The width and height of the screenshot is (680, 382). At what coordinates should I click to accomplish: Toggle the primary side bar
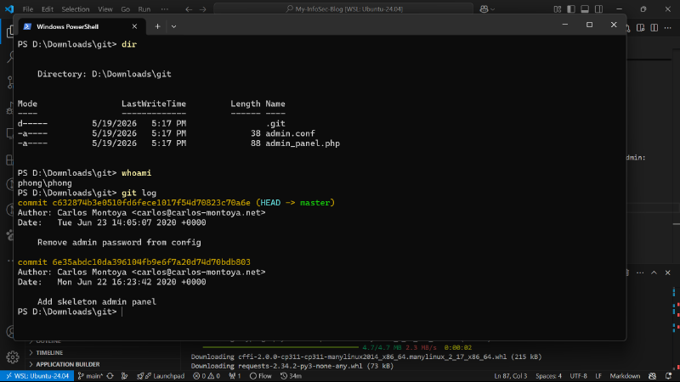coord(571,9)
